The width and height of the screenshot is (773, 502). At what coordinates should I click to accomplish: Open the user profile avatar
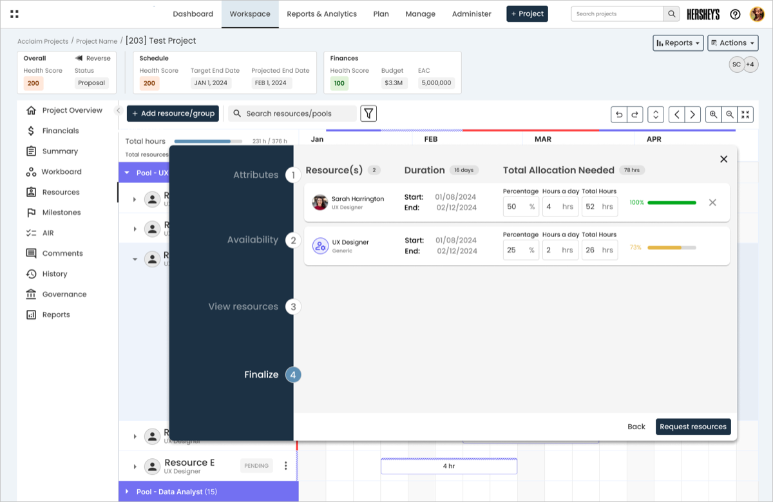pyautogui.click(x=756, y=14)
